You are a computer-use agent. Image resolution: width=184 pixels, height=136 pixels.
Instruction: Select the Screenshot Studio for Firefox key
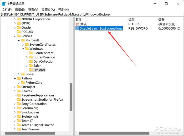[x=42, y=100]
